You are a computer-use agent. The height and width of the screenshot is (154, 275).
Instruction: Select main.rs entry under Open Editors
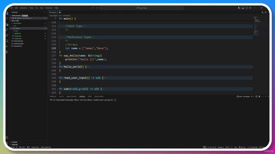click(x=28, y=18)
